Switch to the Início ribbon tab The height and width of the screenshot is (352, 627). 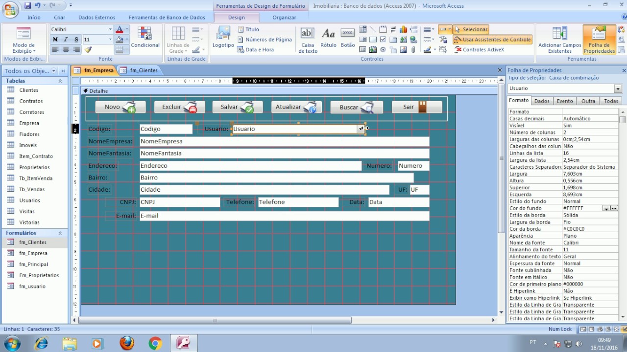pos(34,17)
